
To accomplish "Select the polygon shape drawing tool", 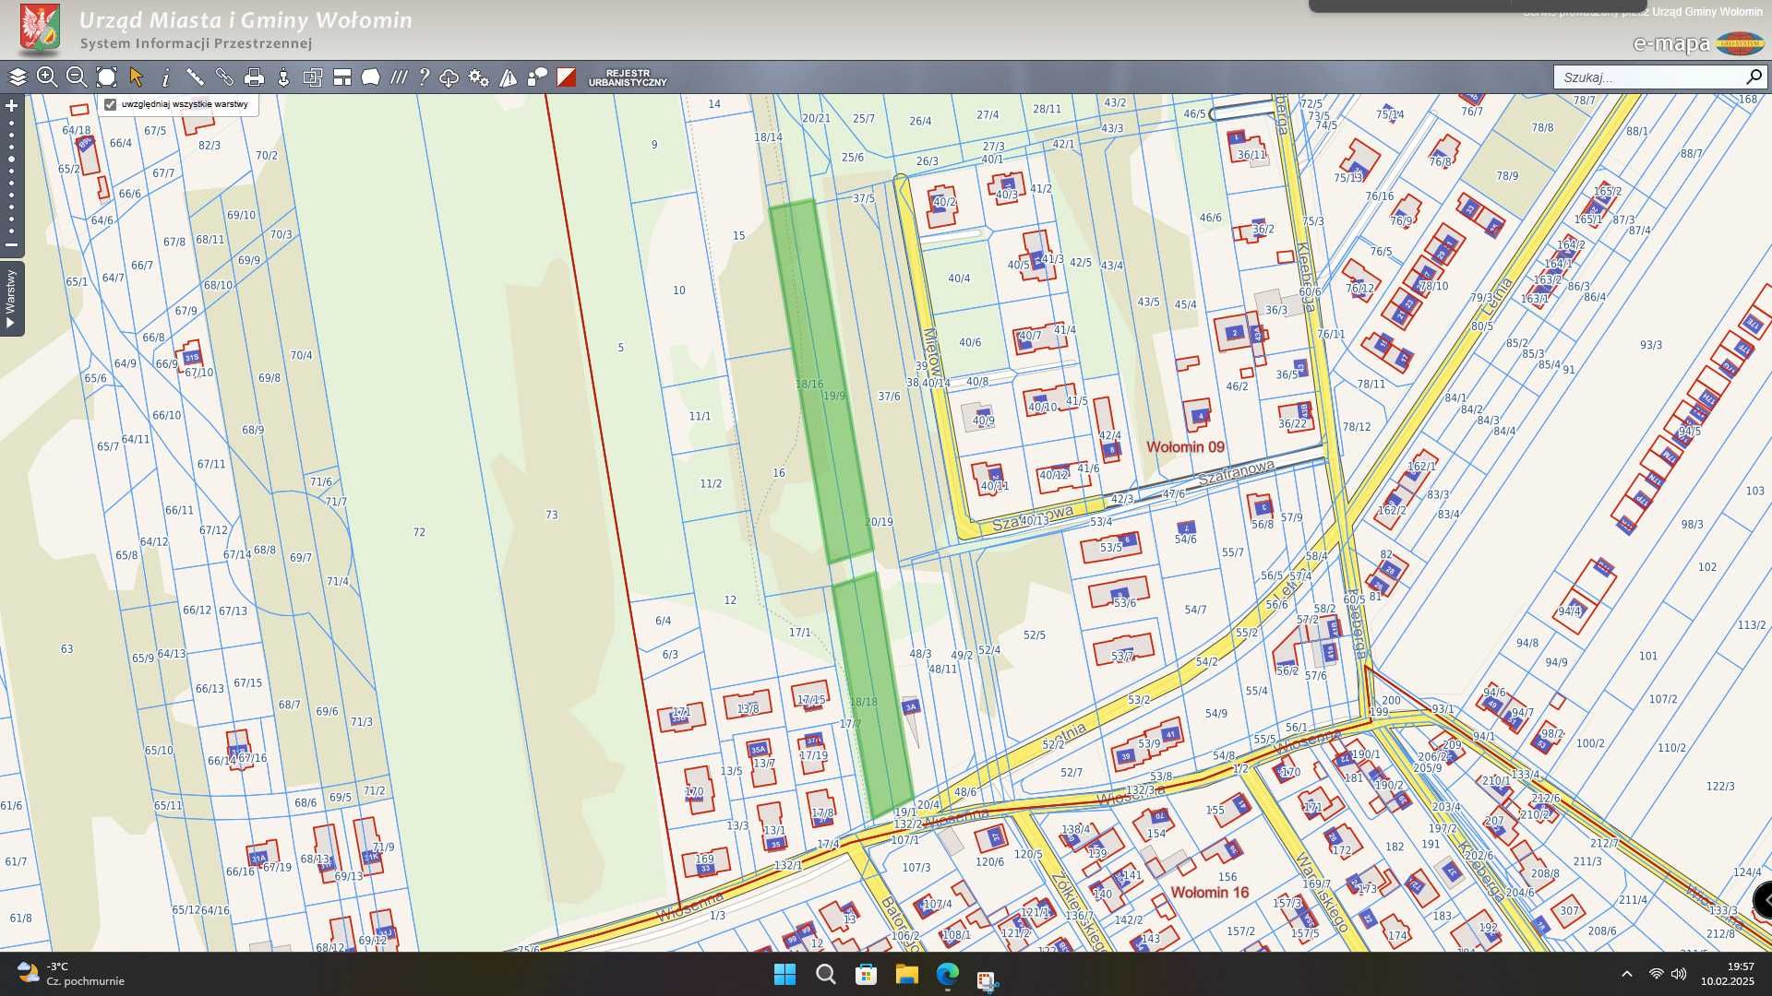I will (371, 77).
